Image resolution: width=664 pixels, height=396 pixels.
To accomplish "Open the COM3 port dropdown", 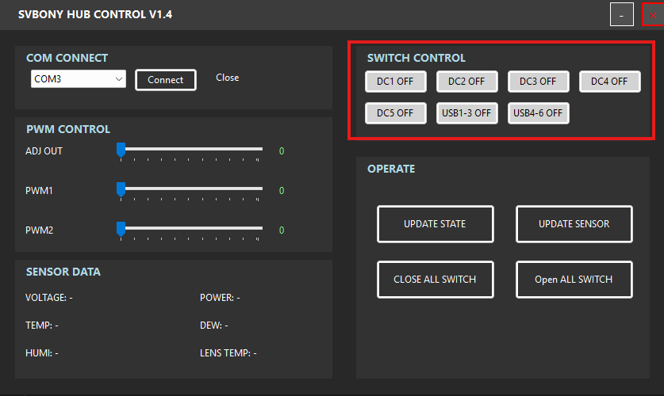I will point(79,79).
